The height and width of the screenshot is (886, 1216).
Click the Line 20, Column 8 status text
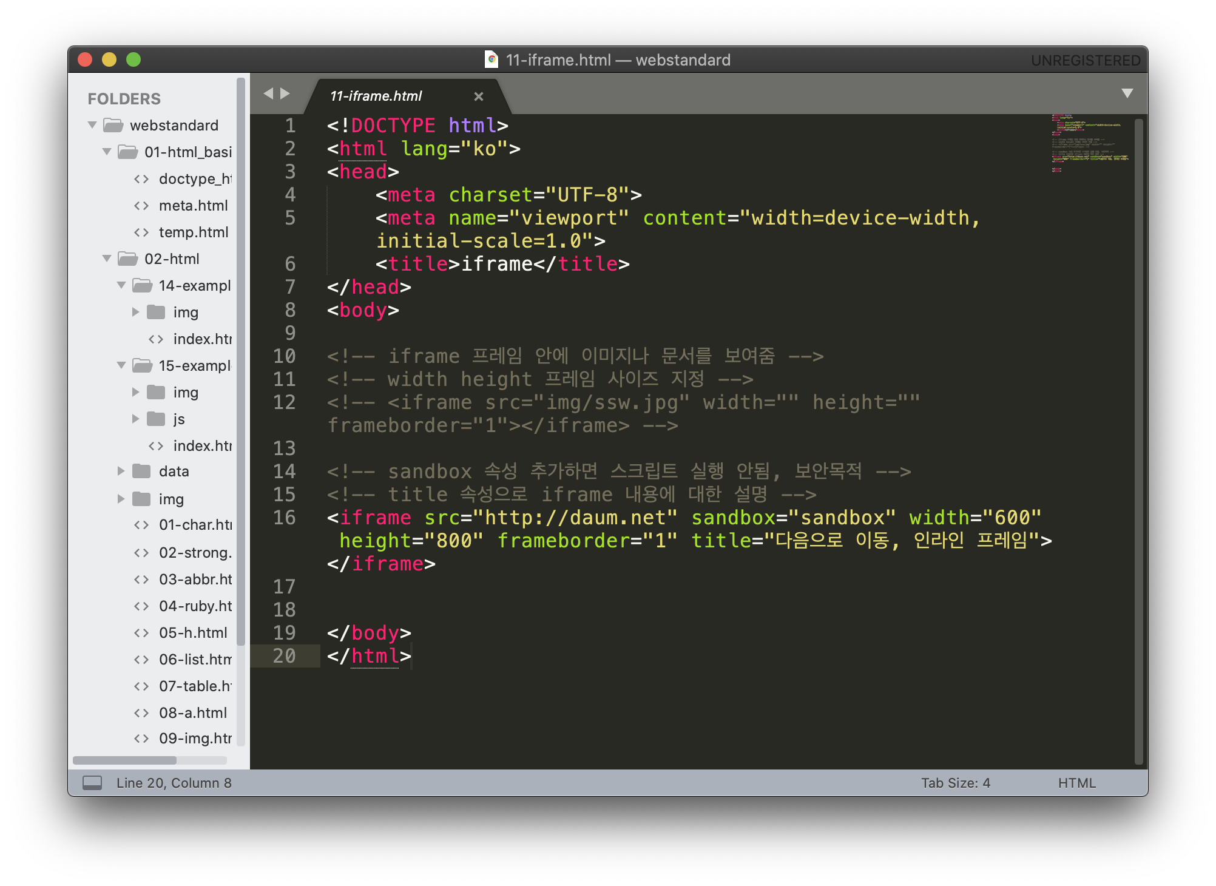click(x=174, y=783)
